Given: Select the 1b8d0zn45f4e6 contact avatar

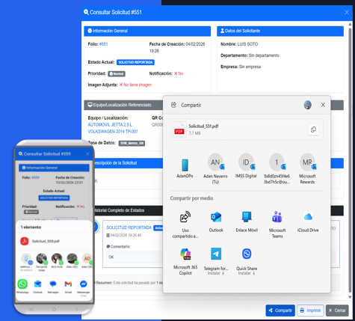Looking at the screenshot, I should (x=277, y=162).
